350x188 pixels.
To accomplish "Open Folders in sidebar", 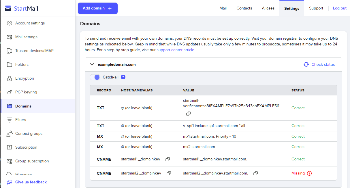I will click(38, 65).
